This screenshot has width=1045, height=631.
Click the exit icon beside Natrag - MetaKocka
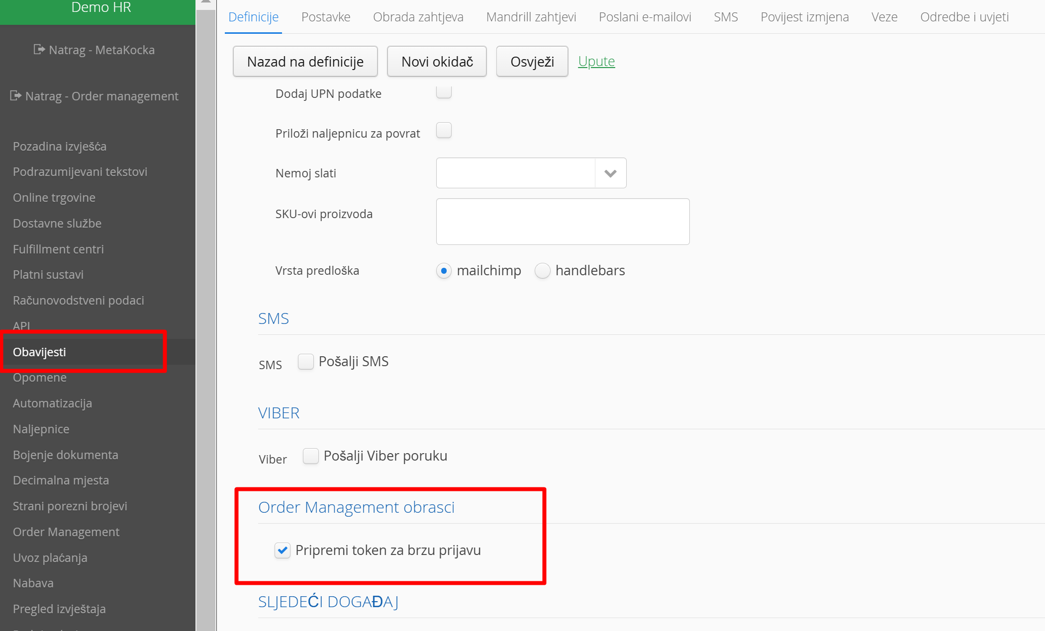[39, 49]
